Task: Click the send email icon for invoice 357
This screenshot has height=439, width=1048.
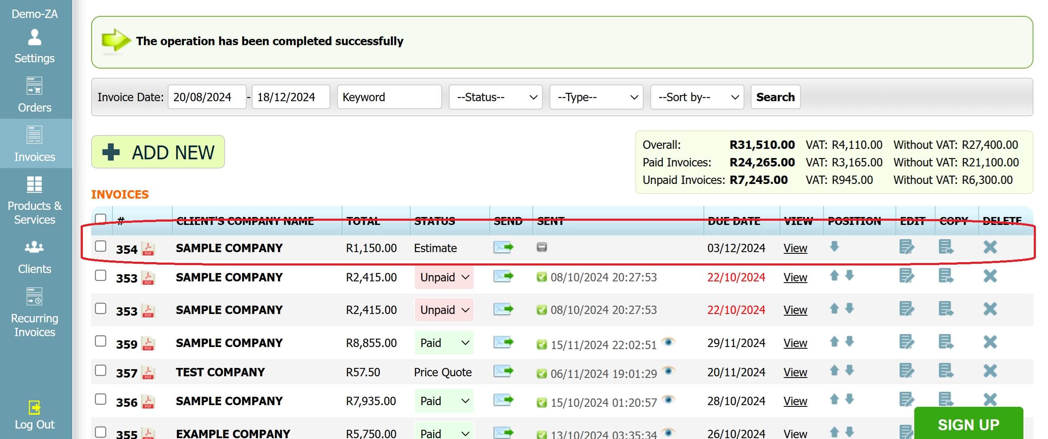Action: (504, 371)
